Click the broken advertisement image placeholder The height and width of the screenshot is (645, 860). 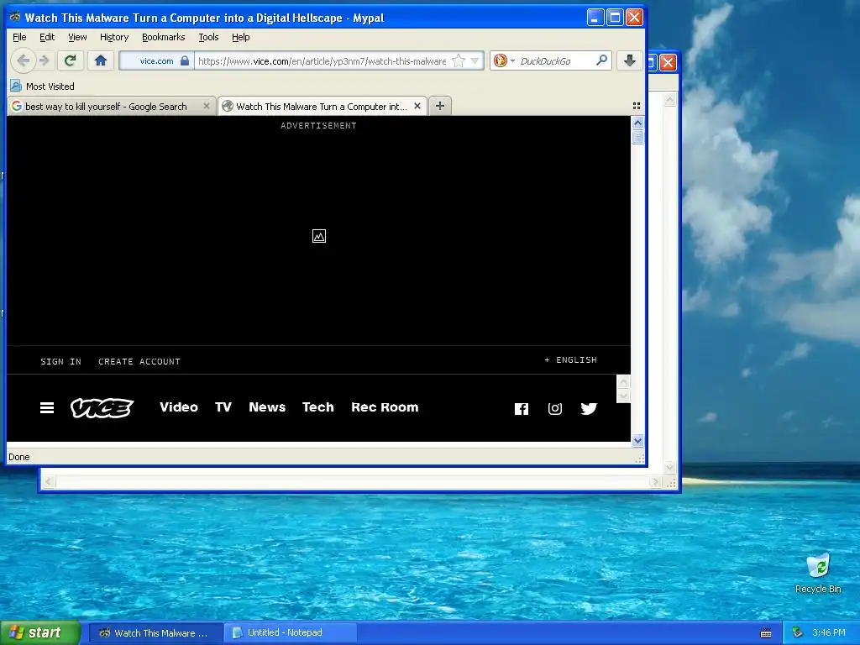point(318,236)
